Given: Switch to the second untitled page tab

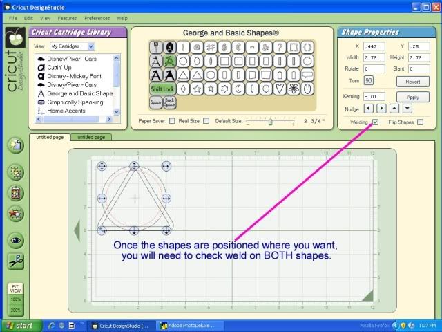Looking at the screenshot, I should [91, 137].
